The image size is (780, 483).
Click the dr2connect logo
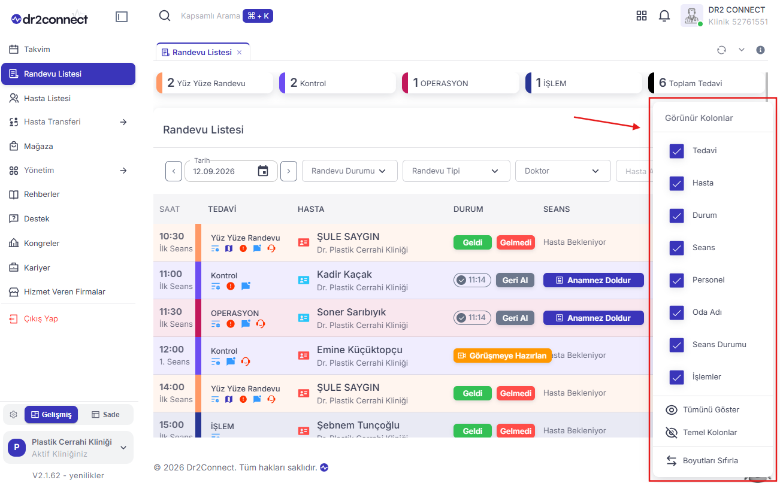50,19
